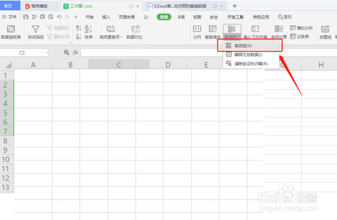Screen dimensions: 337x220
Task: Click the Name Box showing C2
Action: click(x=24, y=53)
